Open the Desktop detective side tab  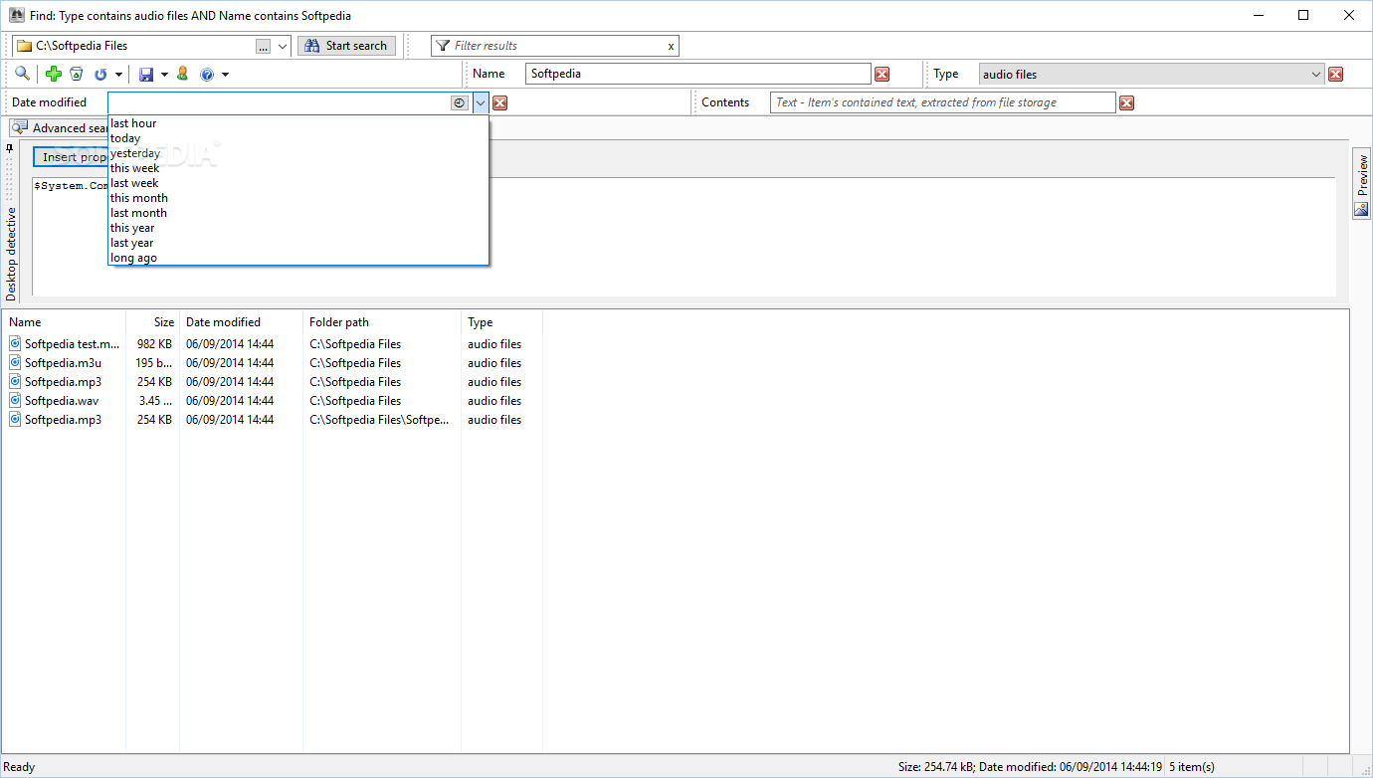click(x=11, y=253)
